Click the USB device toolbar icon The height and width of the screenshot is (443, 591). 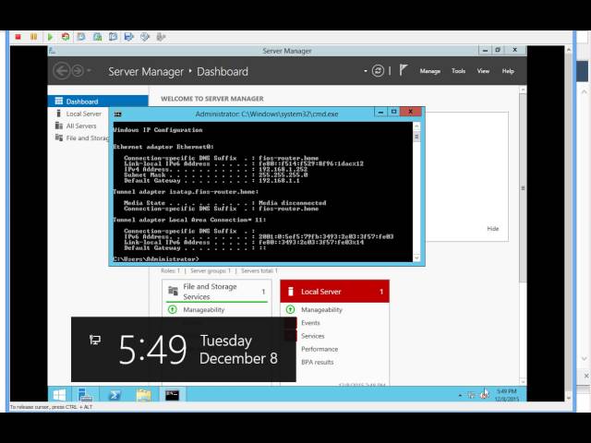(161, 37)
